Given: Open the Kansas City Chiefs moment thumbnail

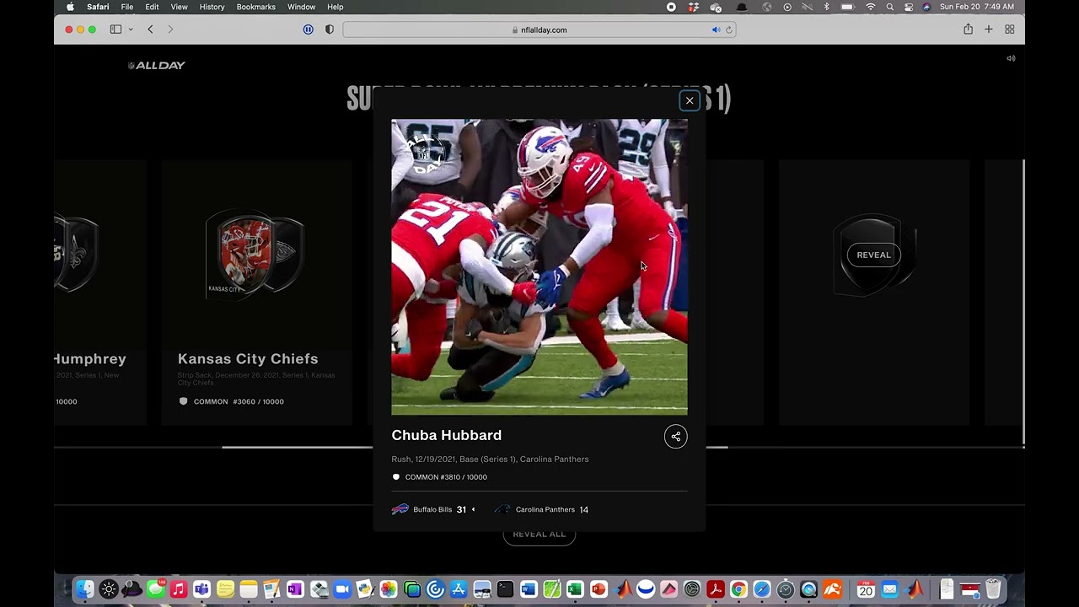Looking at the screenshot, I should point(255,255).
